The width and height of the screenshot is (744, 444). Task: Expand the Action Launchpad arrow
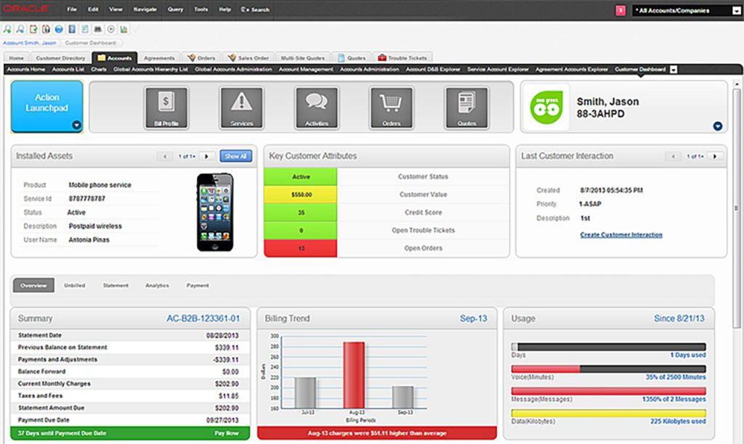[76, 126]
